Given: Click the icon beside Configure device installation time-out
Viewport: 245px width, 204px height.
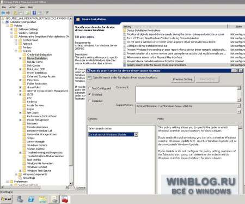Looking at the screenshot, I should click(125, 46).
